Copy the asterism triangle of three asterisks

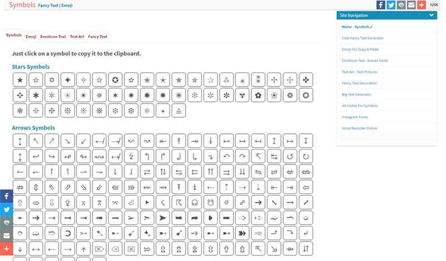(226, 80)
